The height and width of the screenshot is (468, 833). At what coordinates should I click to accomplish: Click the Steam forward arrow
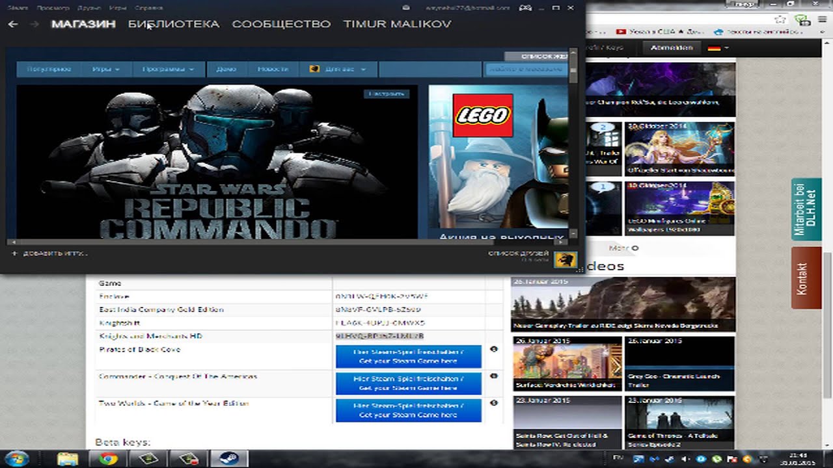coord(34,24)
